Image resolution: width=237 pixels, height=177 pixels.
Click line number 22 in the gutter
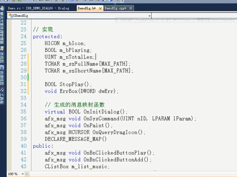coord(24,23)
